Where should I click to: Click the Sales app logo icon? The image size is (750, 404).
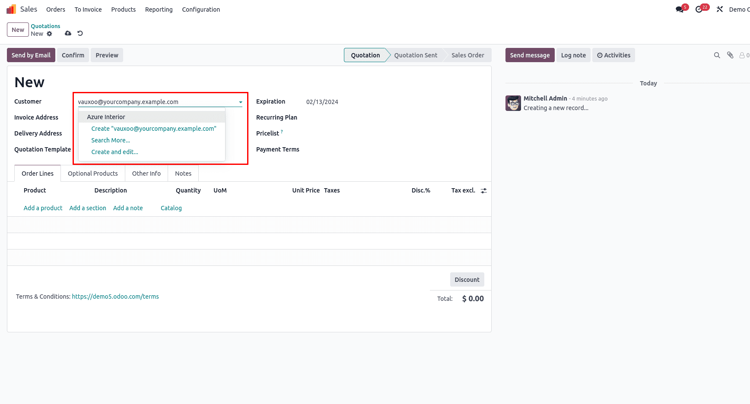tap(11, 9)
